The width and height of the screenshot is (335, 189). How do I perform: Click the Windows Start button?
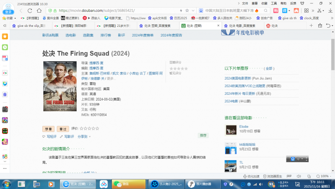coord(6,184)
